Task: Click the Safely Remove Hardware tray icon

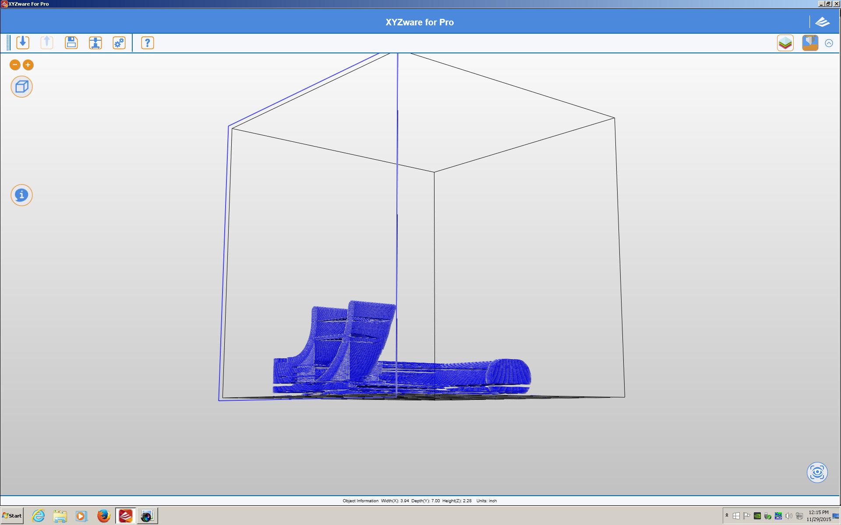Action: 768,516
